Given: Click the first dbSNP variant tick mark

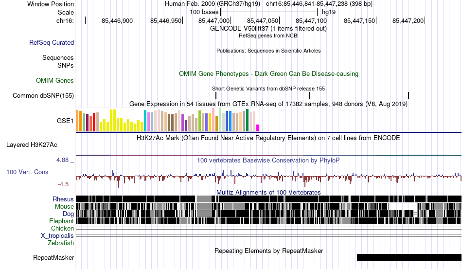Looking at the screenshot, I should (216, 95).
